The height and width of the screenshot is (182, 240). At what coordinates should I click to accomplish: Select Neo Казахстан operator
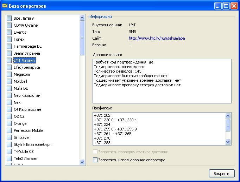pos(27,95)
